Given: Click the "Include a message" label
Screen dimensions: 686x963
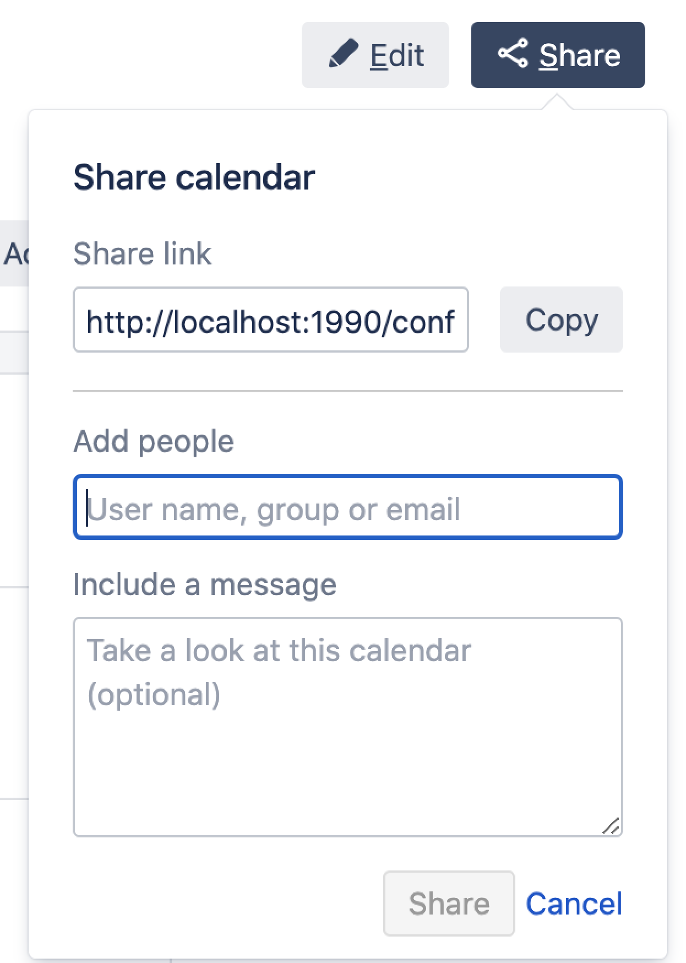Looking at the screenshot, I should pyautogui.click(x=204, y=585).
